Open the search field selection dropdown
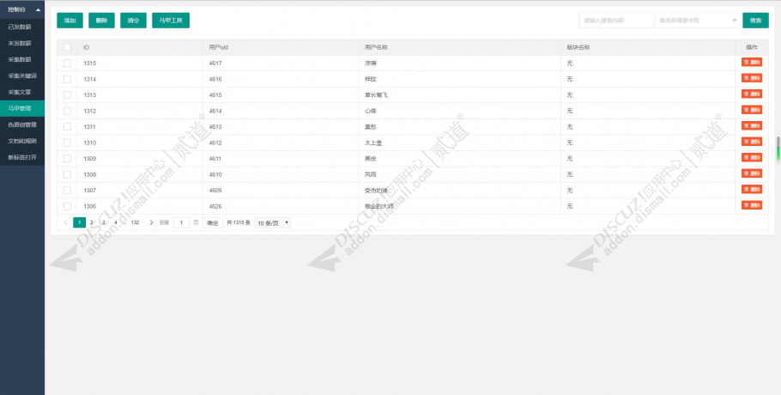Image resolution: width=781 pixels, height=395 pixels. tap(698, 21)
